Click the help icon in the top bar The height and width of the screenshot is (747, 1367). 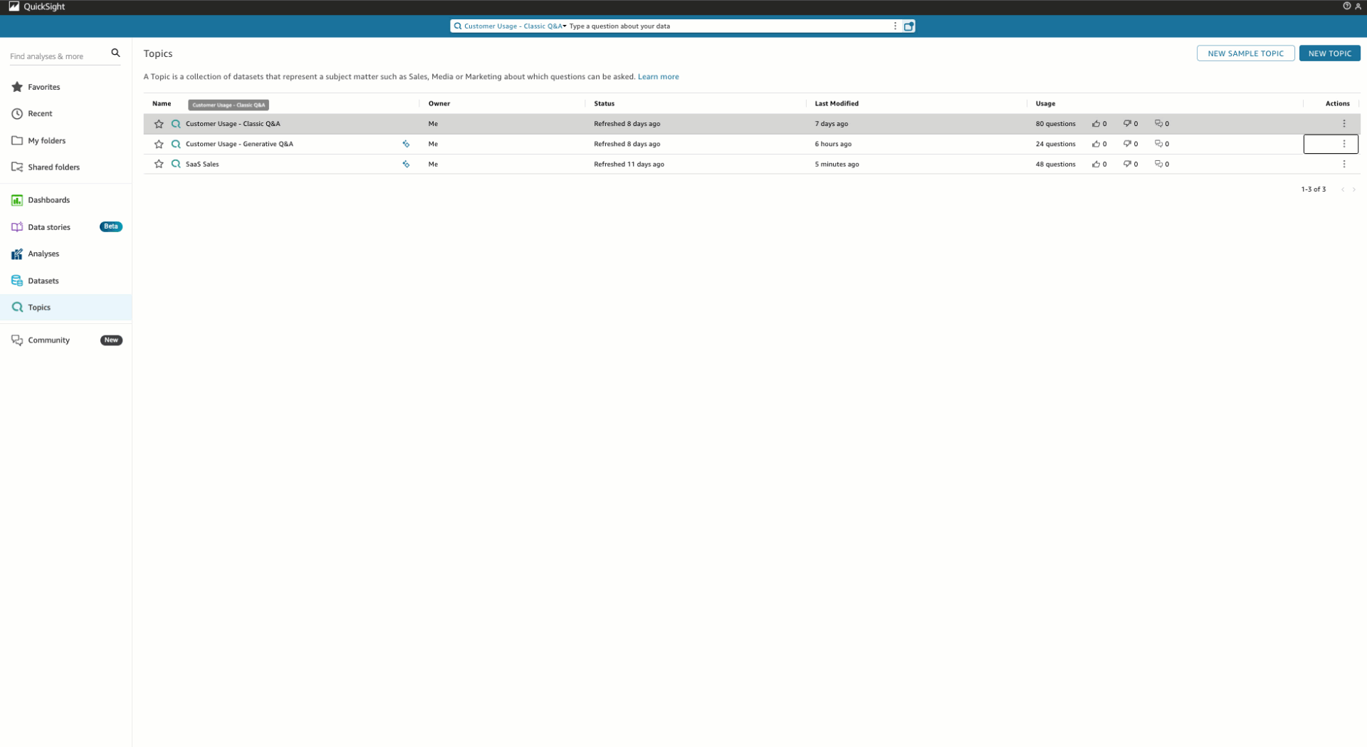pos(1346,6)
